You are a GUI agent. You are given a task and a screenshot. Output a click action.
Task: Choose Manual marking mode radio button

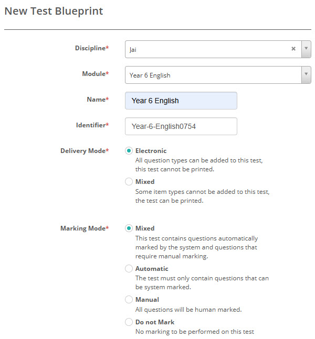point(129,300)
